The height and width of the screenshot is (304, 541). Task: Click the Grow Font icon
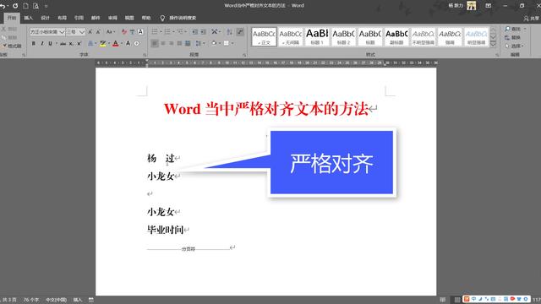tap(90, 32)
